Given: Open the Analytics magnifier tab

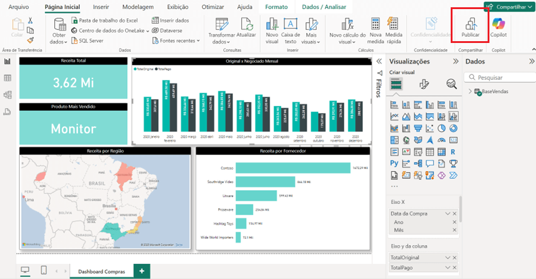Looking at the screenshot, I should [451, 84].
